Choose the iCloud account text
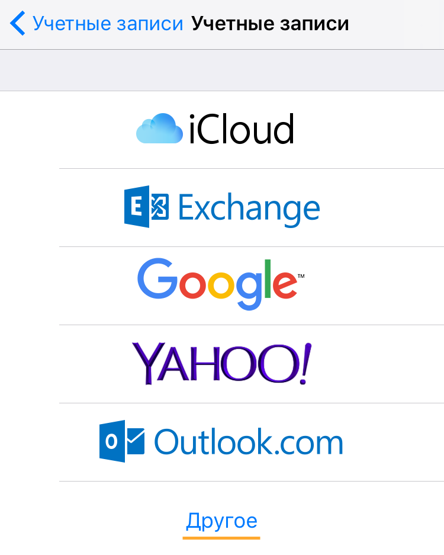 (242, 129)
